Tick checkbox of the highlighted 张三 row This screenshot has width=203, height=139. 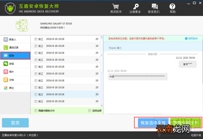[x=36, y=94]
